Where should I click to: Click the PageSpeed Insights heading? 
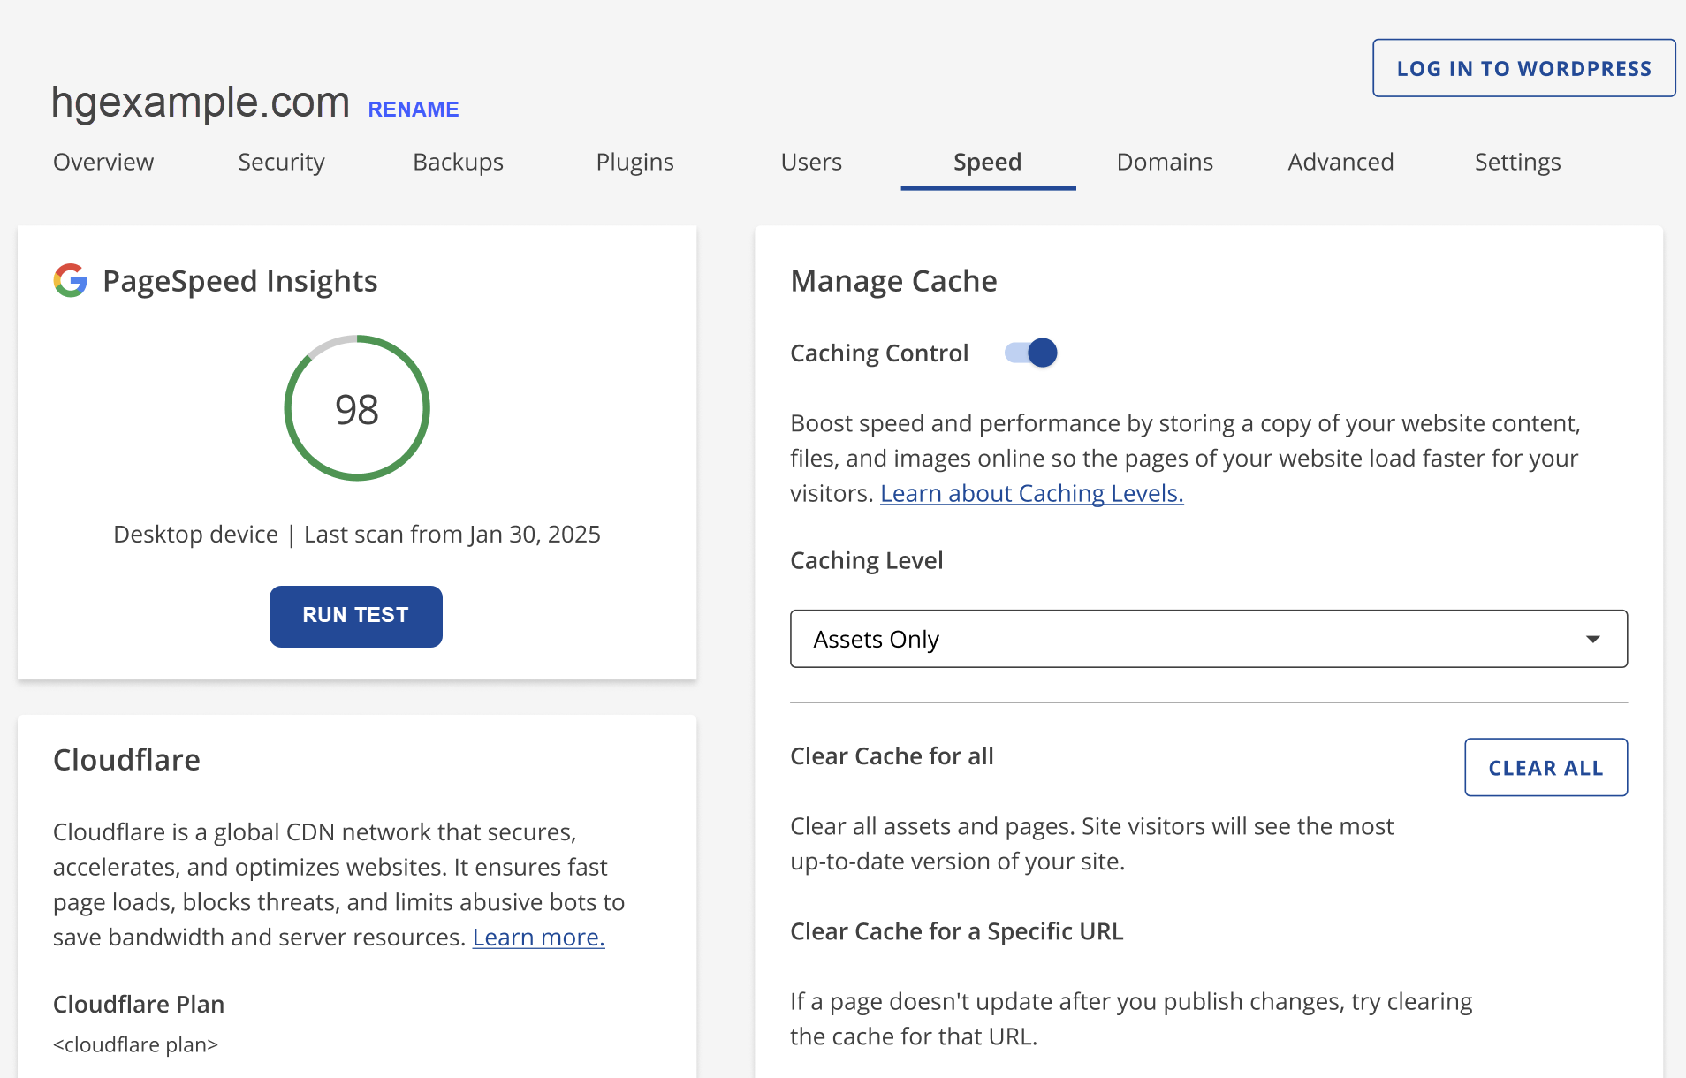(239, 281)
